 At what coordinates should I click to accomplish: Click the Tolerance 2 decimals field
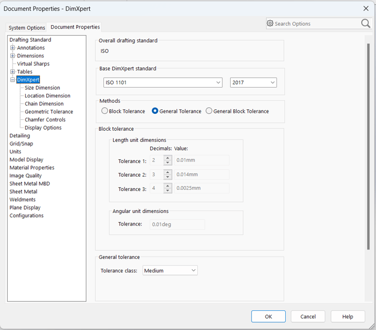pyautogui.click(x=157, y=175)
